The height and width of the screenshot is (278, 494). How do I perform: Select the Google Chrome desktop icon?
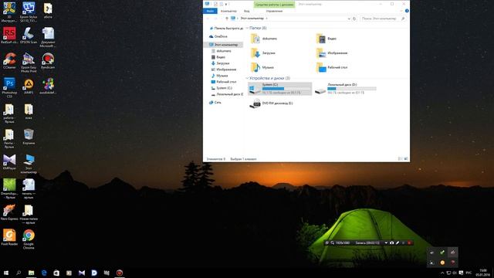[x=29, y=239]
